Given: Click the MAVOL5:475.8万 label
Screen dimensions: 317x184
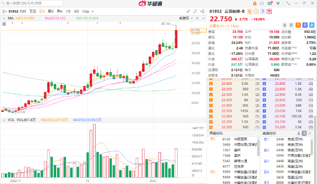Looking at the screenshot, I should click(54, 120).
